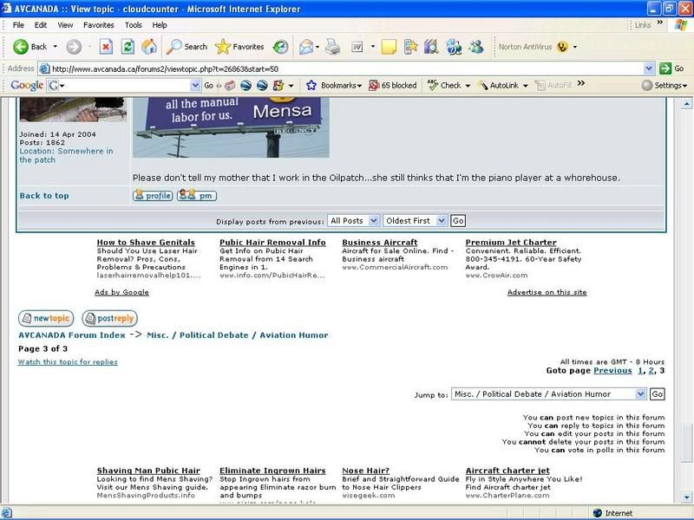Click the AutoLink toolbar button
This screenshot has width=694, height=520.
pyautogui.click(x=498, y=85)
